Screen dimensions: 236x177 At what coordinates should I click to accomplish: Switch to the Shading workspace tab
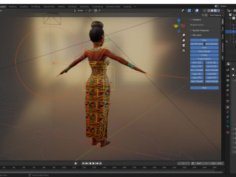61,7
